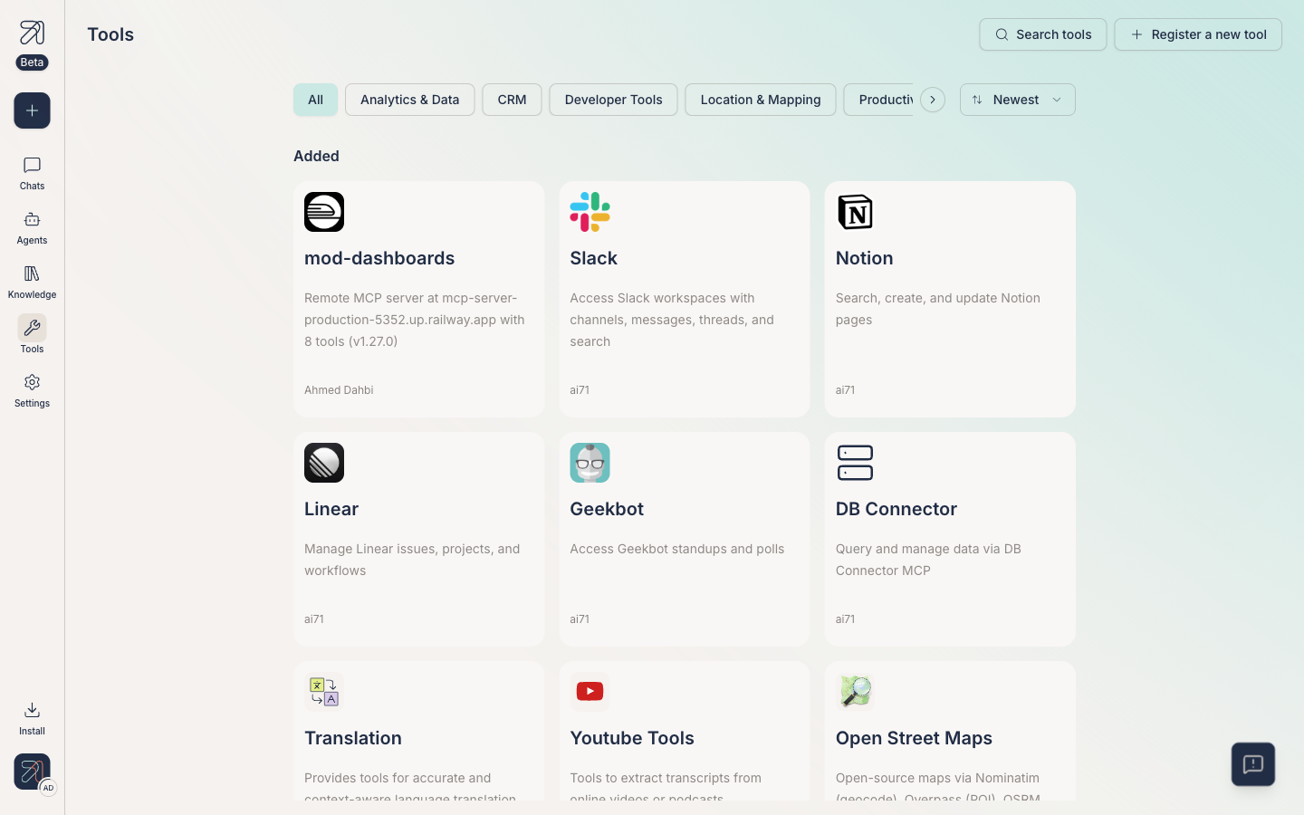Click the Manage Linear issues description text
Image resolution: width=1304 pixels, height=815 pixels.
click(412, 560)
